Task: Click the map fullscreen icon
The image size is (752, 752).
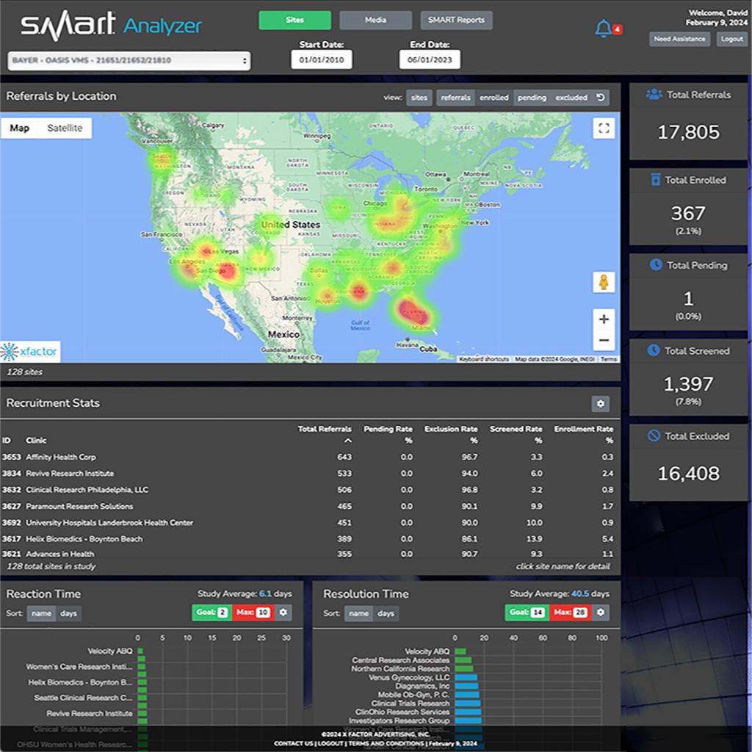Action: 604,129
